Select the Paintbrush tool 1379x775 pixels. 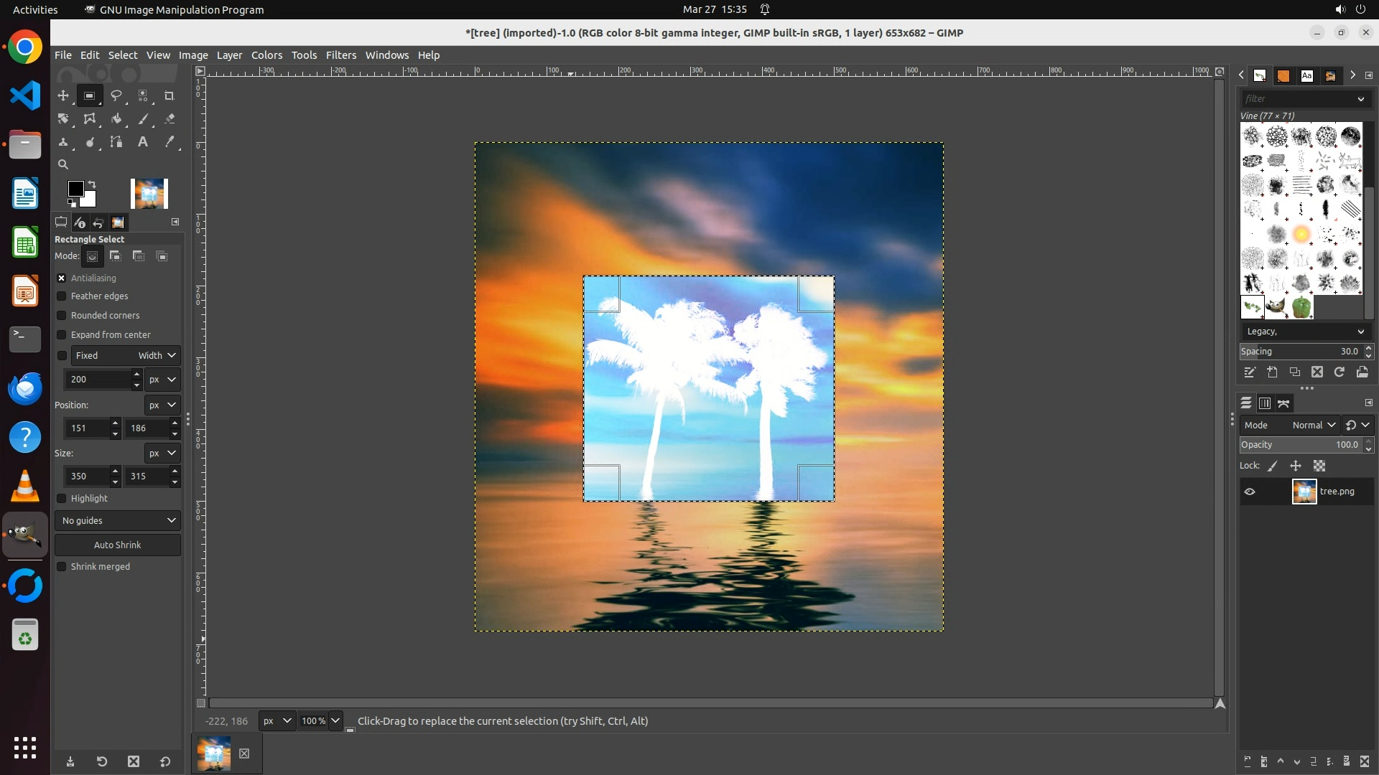click(x=143, y=119)
